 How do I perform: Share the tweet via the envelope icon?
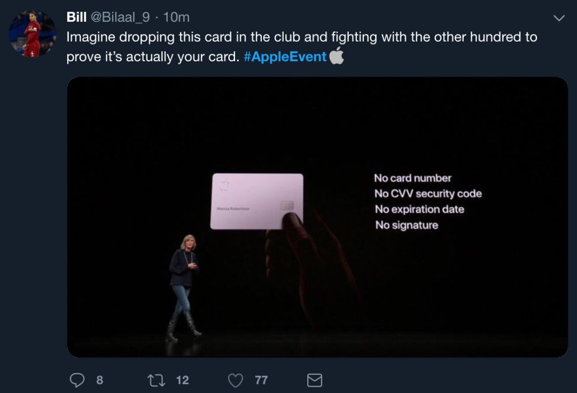(315, 380)
